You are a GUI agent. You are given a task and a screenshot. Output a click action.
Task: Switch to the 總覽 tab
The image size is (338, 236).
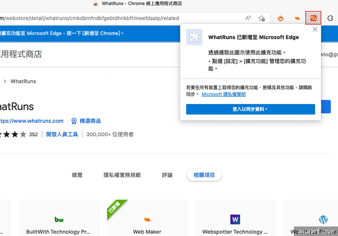[77, 175]
